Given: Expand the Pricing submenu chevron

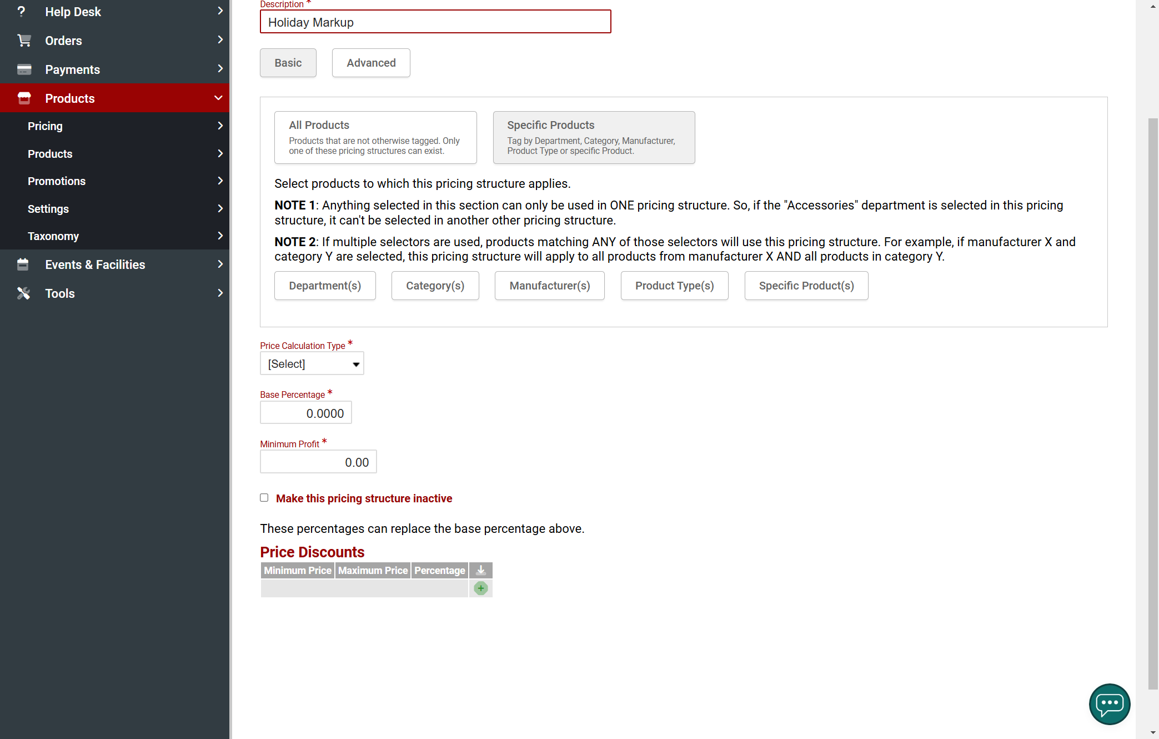Looking at the screenshot, I should (x=220, y=126).
